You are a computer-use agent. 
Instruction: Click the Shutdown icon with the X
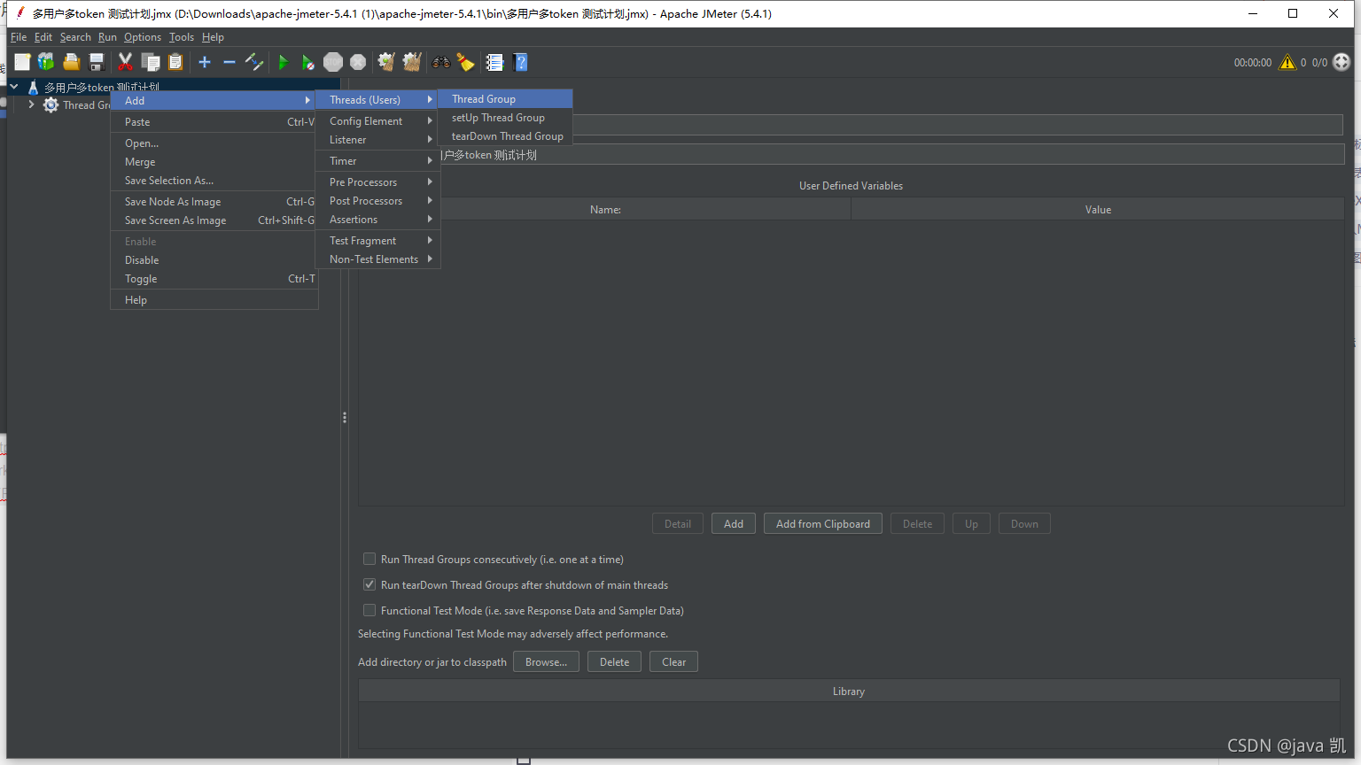[358, 62]
